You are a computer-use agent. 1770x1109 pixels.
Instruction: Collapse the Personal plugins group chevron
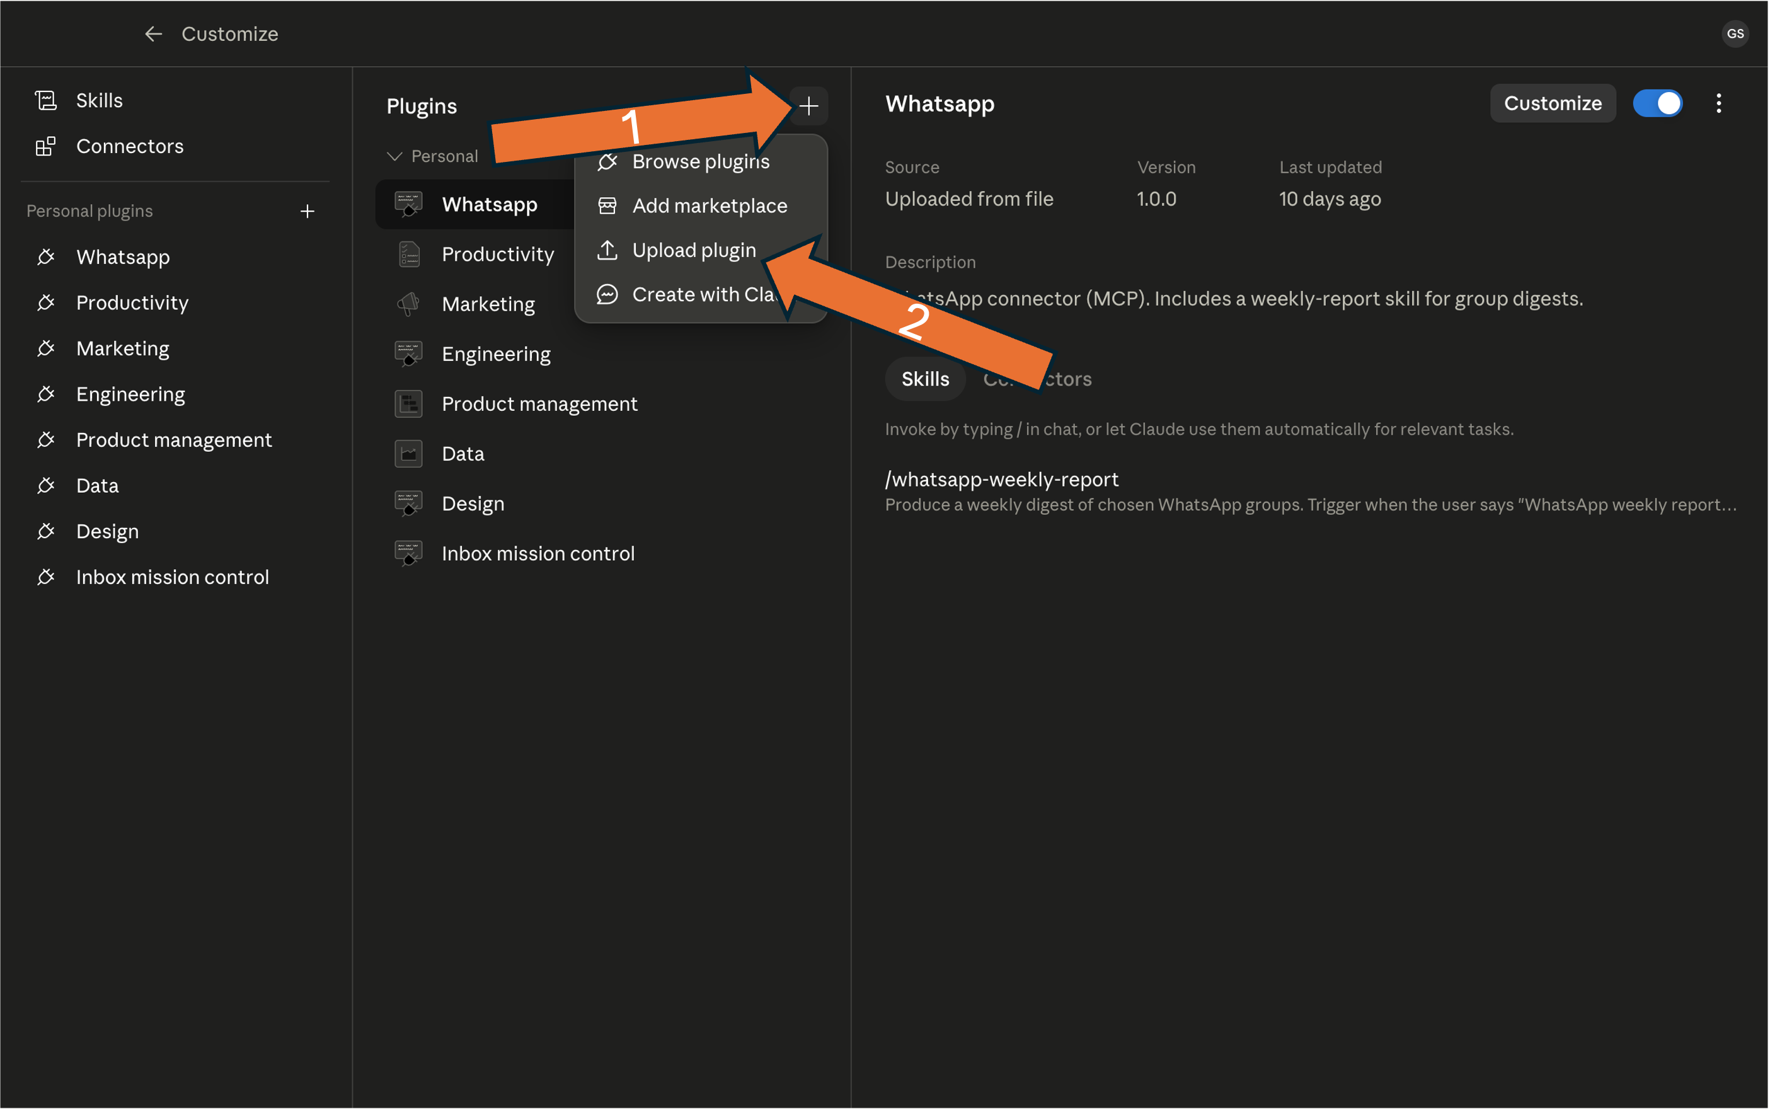394,156
